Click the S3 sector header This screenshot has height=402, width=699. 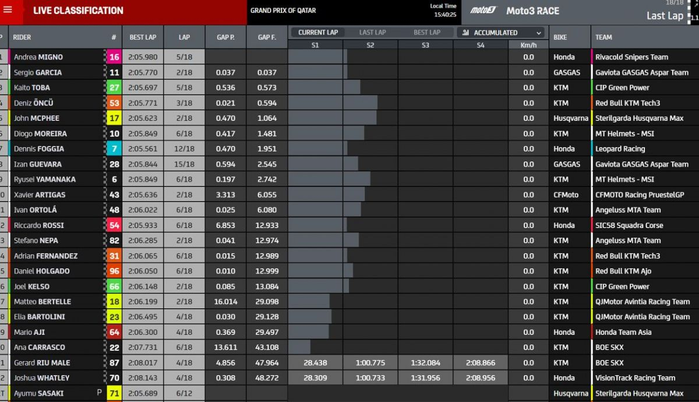pyautogui.click(x=425, y=45)
